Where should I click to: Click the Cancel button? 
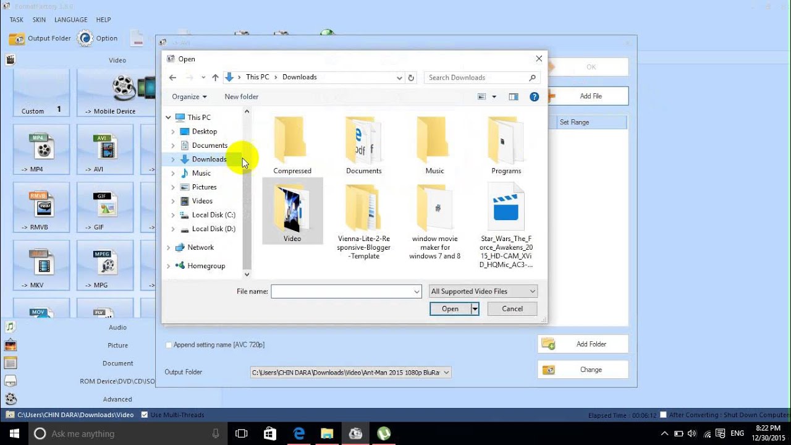click(x=512, y=308)
